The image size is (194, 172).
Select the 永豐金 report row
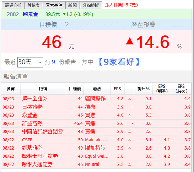pos(96,115)
